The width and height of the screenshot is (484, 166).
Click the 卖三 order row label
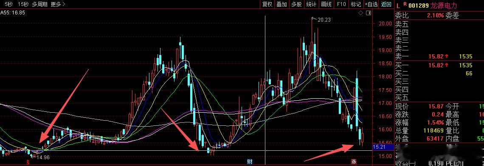[x=402, y=40]
